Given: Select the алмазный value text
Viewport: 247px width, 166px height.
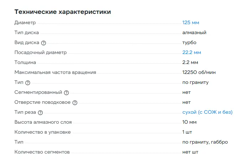Looking at the screenshot, I should [194, 32].
